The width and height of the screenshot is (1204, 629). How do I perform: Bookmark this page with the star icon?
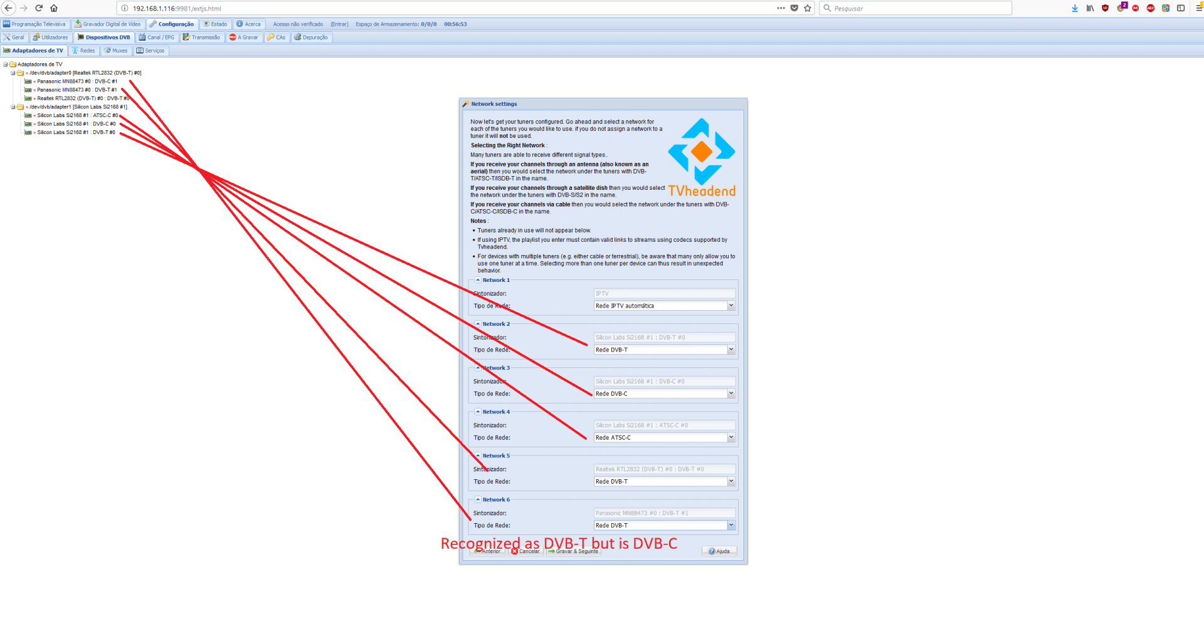808,8
